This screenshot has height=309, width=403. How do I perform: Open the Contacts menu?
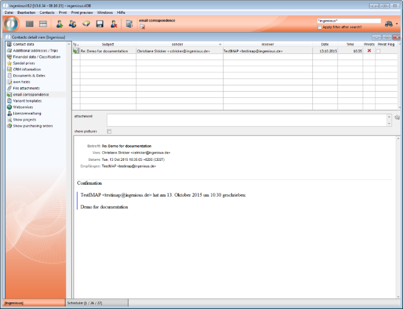pyautogui.click(x=47, y=13)
